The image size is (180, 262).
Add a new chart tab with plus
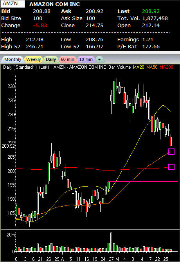(99, 59)
